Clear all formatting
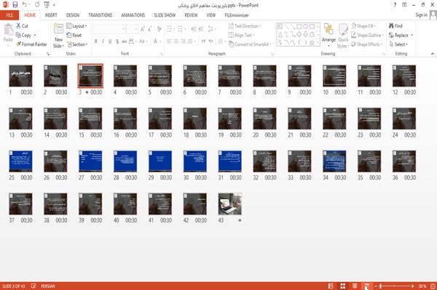Screen dimensions: 437x290 click(x=160, y=29)
